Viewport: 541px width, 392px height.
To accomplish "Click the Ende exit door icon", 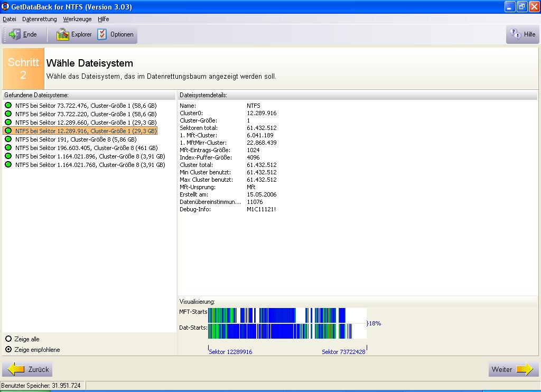I will pos(14,34).
